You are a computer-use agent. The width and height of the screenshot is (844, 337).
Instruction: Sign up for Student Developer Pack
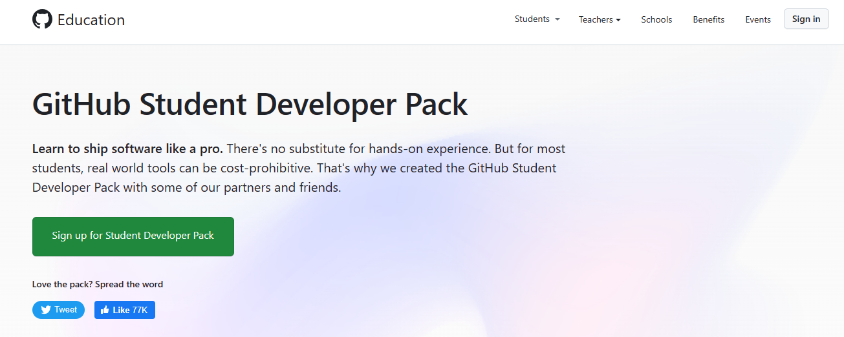click(133, 236)
